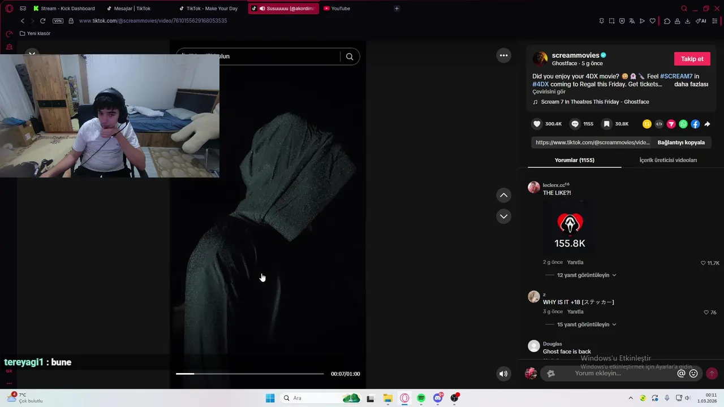Go to next video with down arrow
The width and height of the screenshot is (724, 407).
tap(503, 217)
